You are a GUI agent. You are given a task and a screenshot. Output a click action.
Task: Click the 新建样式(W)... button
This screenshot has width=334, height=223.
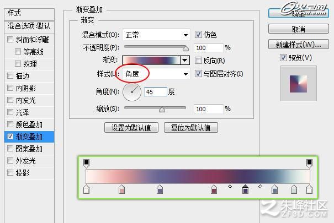tap(299, 45)
